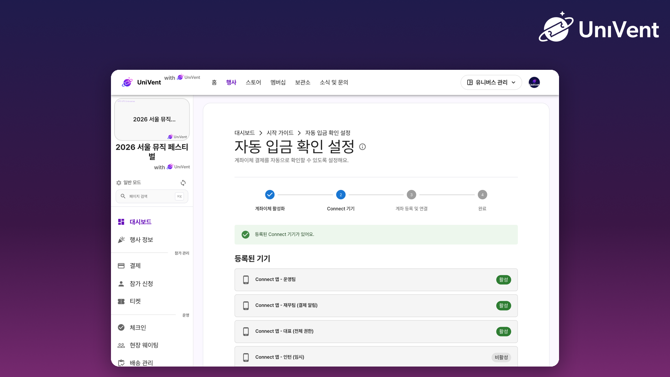This screenshot has width=670, height=377.
Task: Click the 2026 서울 뮤직 event thumbnail
Action: point(152,119)
